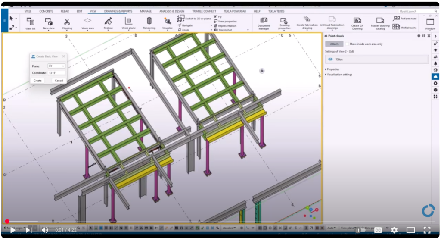Image resolution: width=441 pixels, height=241 pixels.
Task: Open the Representation command
Action: [x=225, y=25]
